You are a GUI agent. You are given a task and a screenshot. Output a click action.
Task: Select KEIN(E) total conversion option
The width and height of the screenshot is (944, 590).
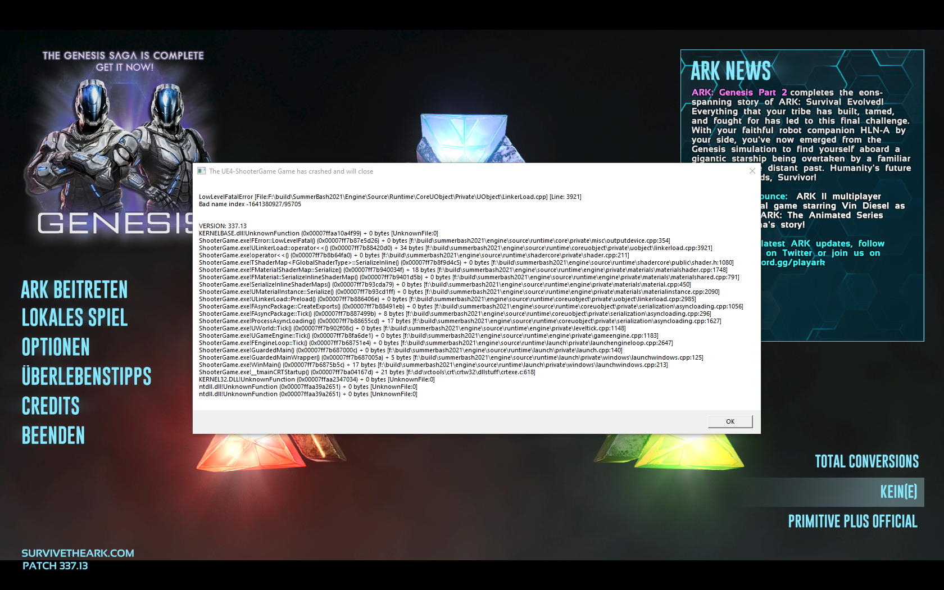pyautogui.click(x=898, y=492)
